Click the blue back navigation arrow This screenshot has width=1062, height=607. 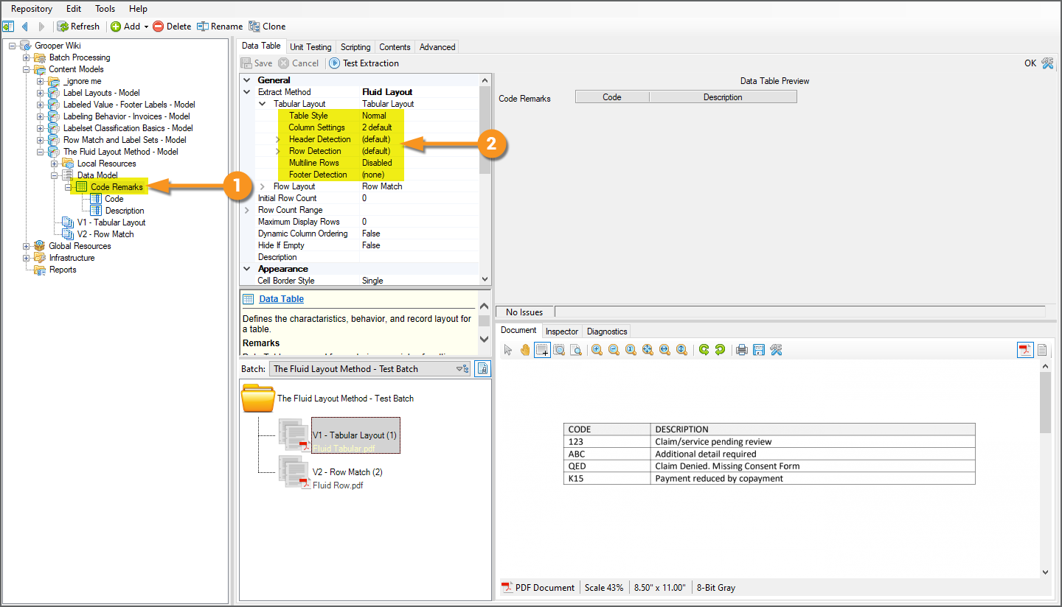[25, 27]
